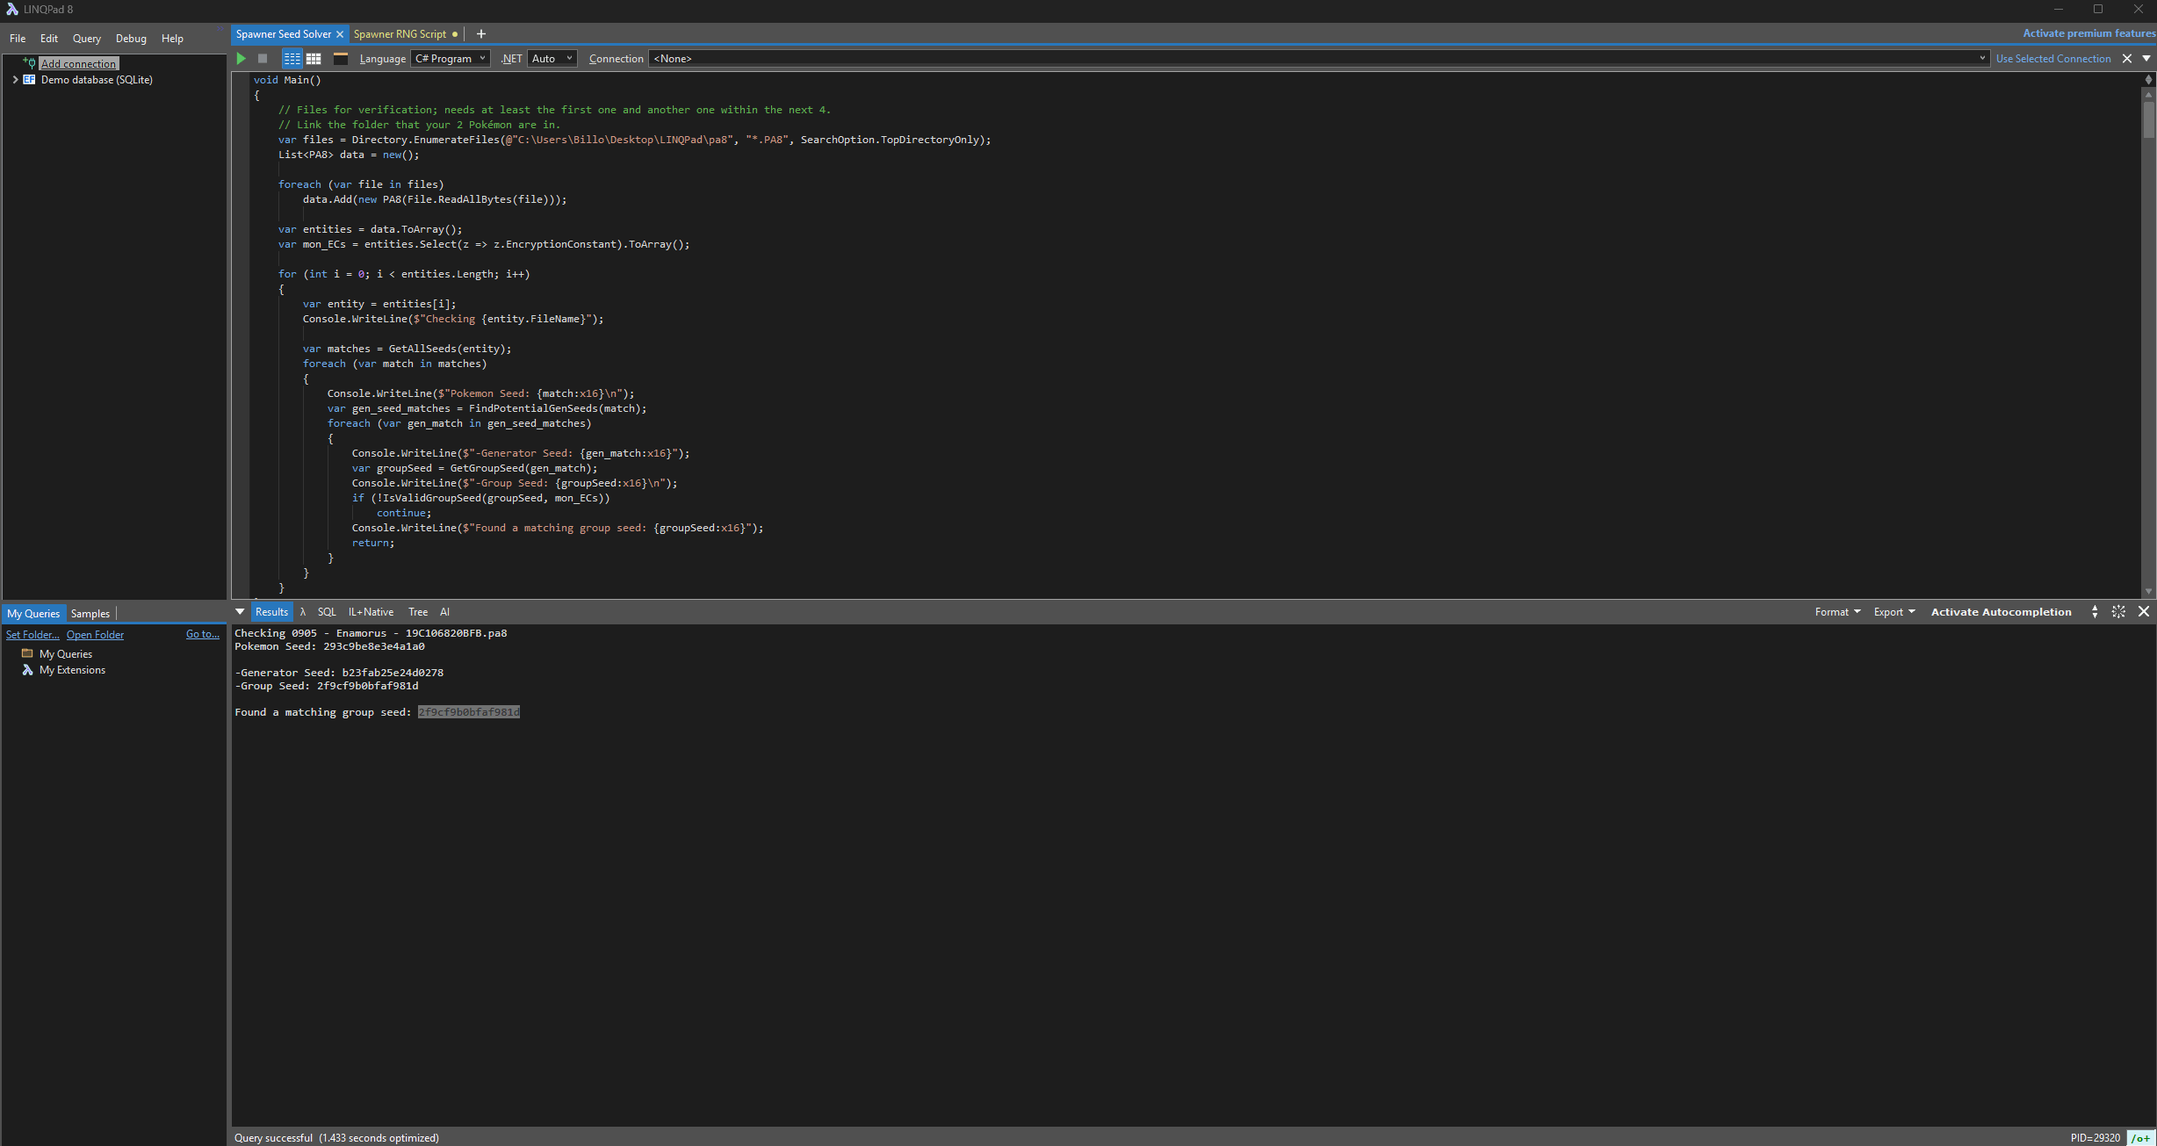Switch to the Spawner RNG Script tab
Viewport: 2157px width, 1146px height.
(x=400, y=34)
